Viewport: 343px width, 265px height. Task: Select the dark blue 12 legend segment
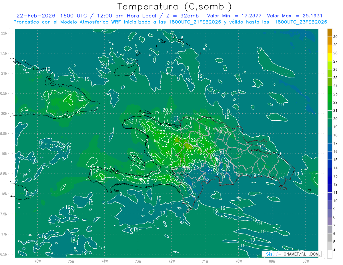[330, 180]
